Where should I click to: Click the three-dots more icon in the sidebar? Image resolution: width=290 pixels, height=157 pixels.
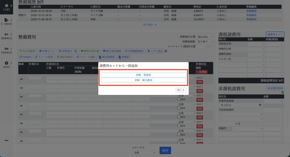coord(6,140)
